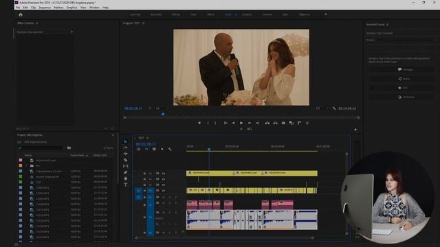Switch to the Effects workspace tab
The image size is (440, 247).
pyautogui.click(x=211, y=14)
